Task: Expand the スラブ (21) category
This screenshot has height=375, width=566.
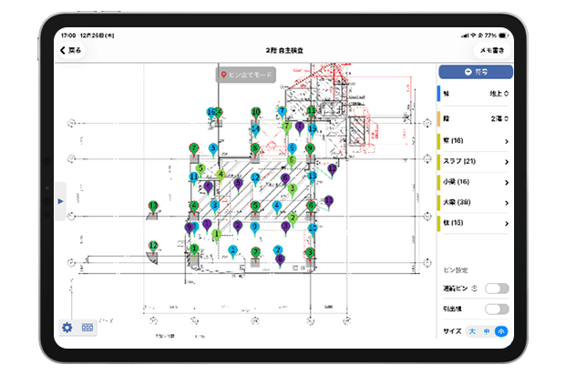Action: 474,161
